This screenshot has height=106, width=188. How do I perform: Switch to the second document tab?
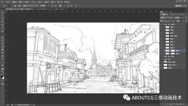coord(51,9)
